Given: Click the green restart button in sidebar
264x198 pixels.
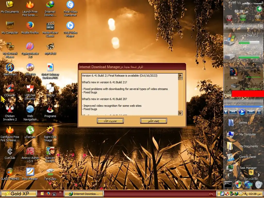Looking at the screenshot, I should (x=243, y=18).
